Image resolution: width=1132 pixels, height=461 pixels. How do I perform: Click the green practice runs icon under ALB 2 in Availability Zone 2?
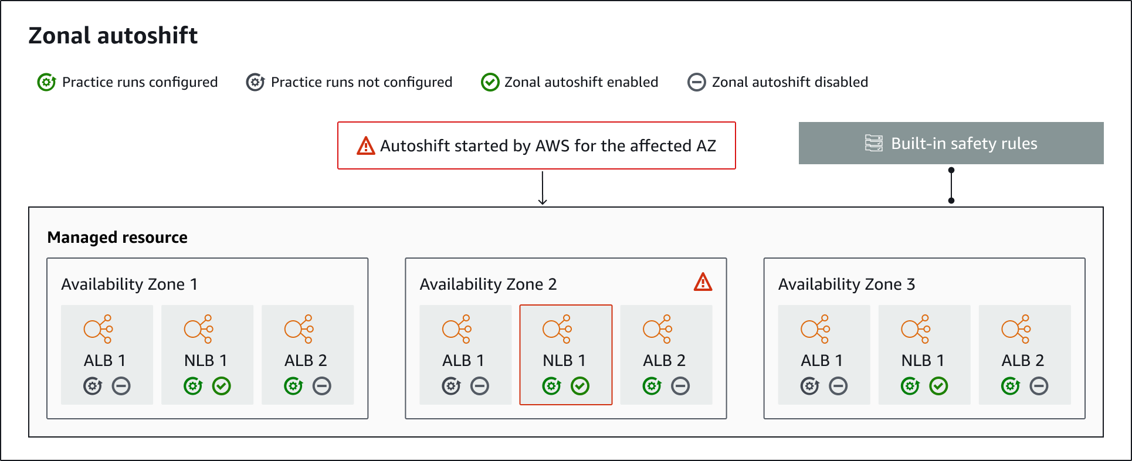(652, 386)
